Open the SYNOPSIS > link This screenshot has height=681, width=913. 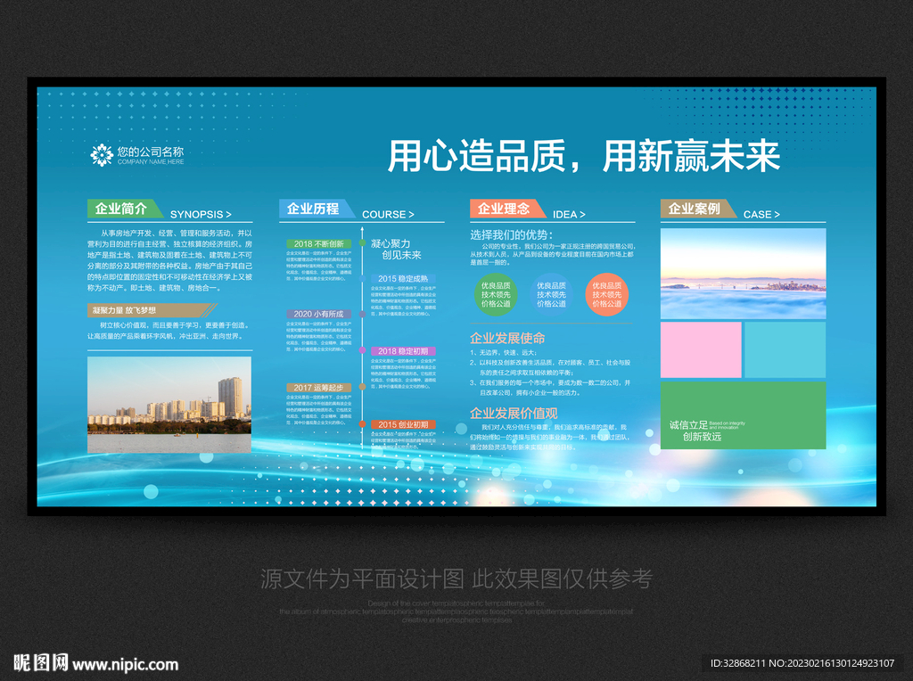click(201, 214)
